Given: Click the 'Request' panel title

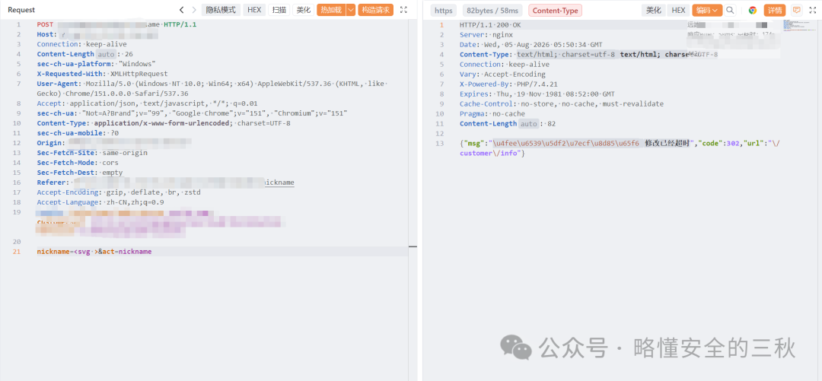Looking at the screenshot, I should 21,10.
